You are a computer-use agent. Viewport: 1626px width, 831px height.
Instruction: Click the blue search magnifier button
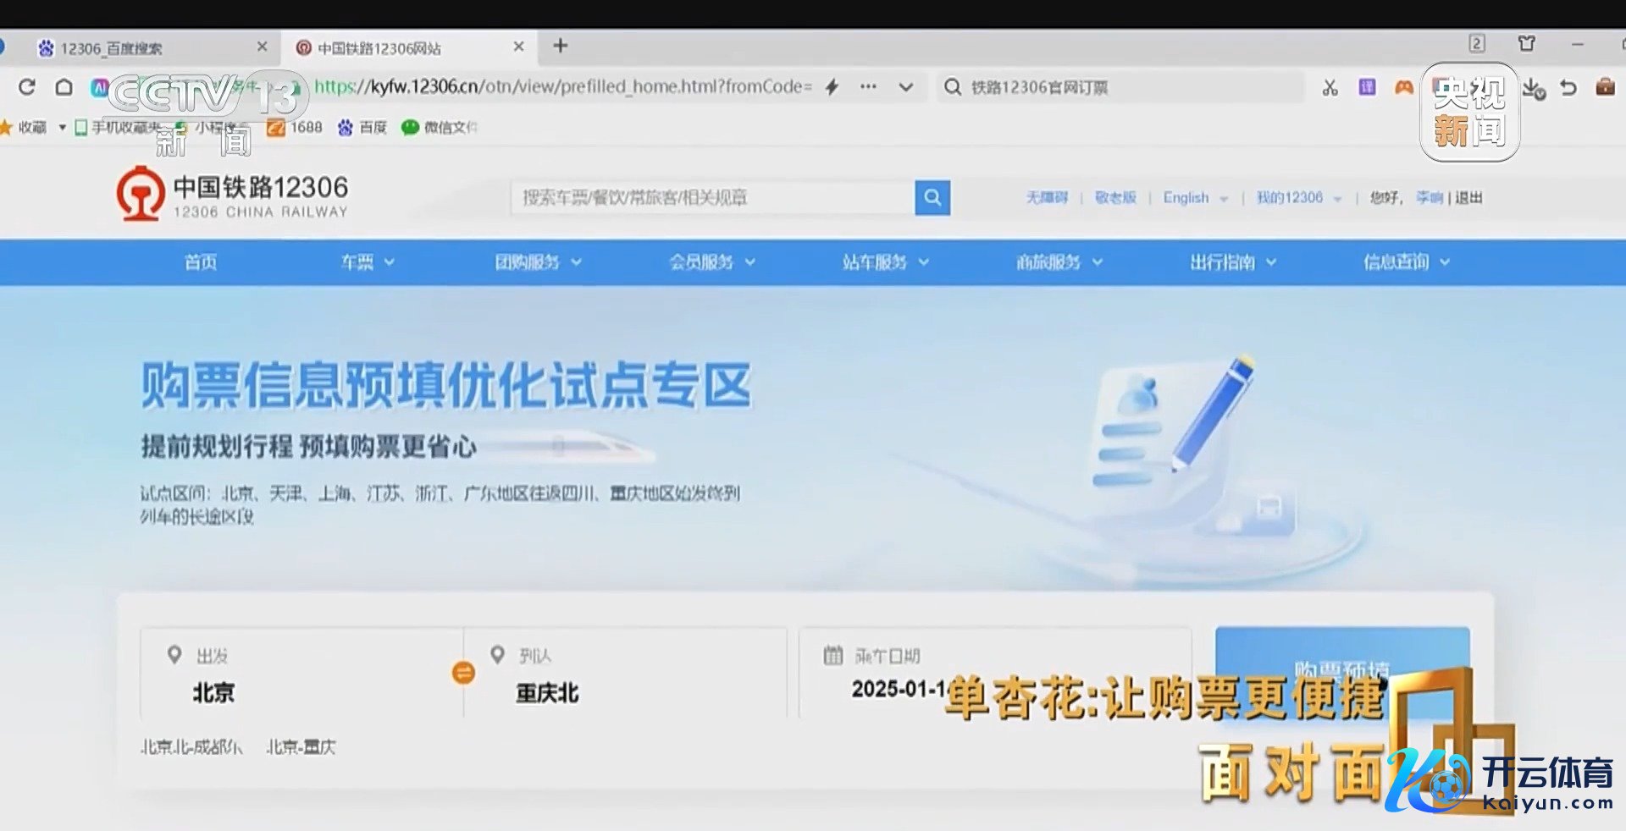click(x=932, y=198)
